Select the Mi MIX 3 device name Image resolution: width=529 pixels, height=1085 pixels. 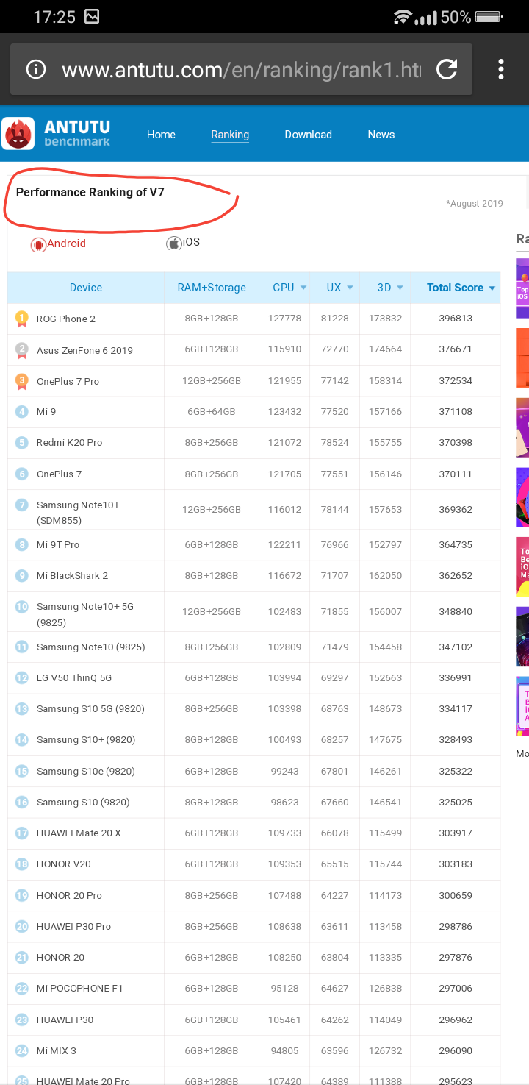(57, 1050)
